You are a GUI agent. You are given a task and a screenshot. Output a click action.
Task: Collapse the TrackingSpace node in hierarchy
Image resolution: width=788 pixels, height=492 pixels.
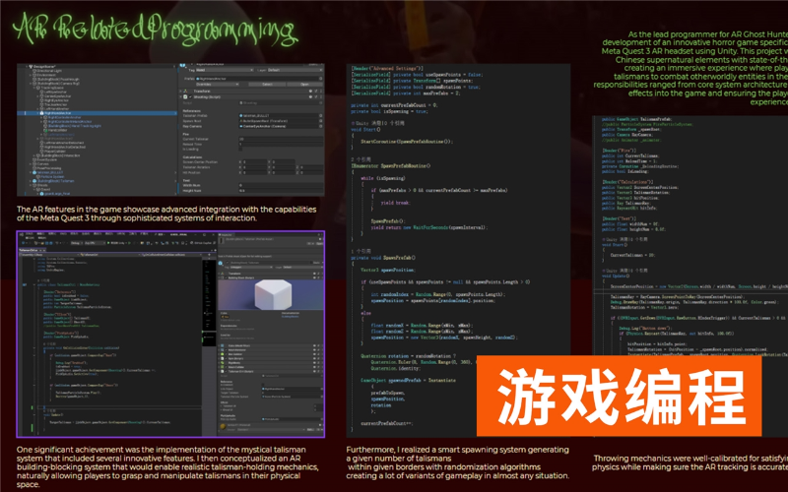click(x=34, y=88)
